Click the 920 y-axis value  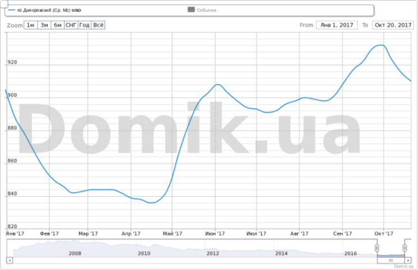12,62
